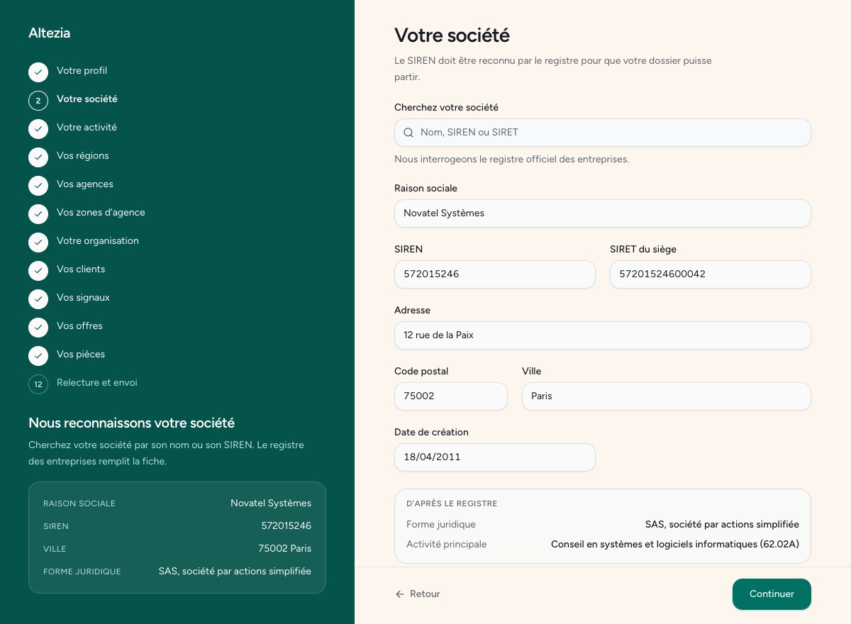Click the Altezia logo text
851x624 pixels.
[49, 33]
